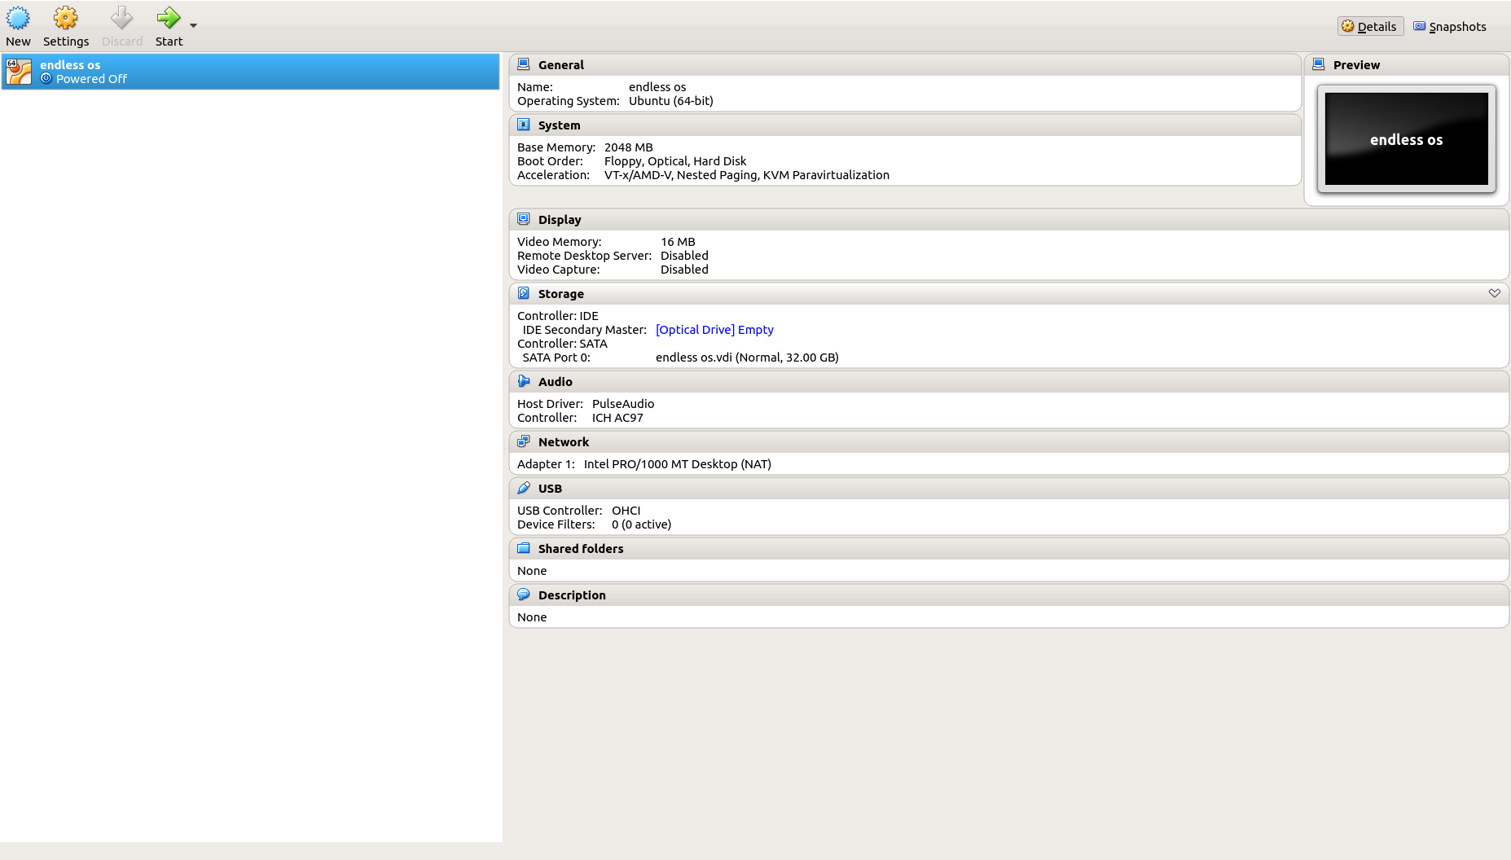Click Snapshots tab camera icon

pyautogui.click(x=1420, y=26)
